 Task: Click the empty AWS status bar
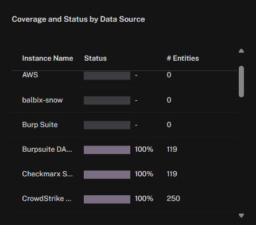107,76
